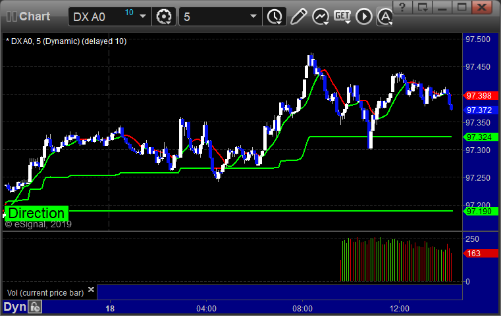Select the pencil drawing tool
The image size is (501, 316).
point(298,16)
